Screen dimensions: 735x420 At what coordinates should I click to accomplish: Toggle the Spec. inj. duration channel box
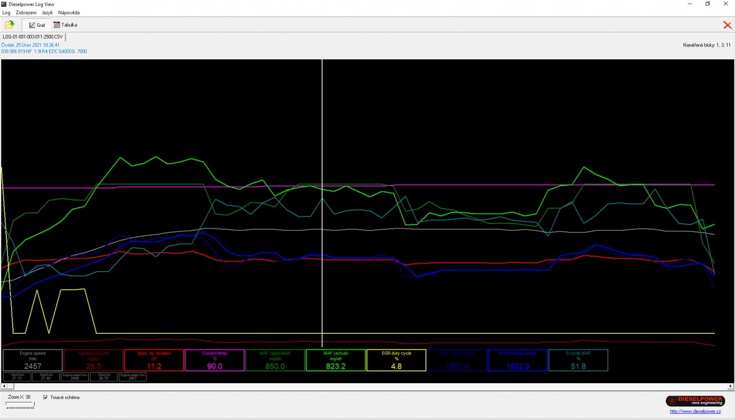[154, 360]
